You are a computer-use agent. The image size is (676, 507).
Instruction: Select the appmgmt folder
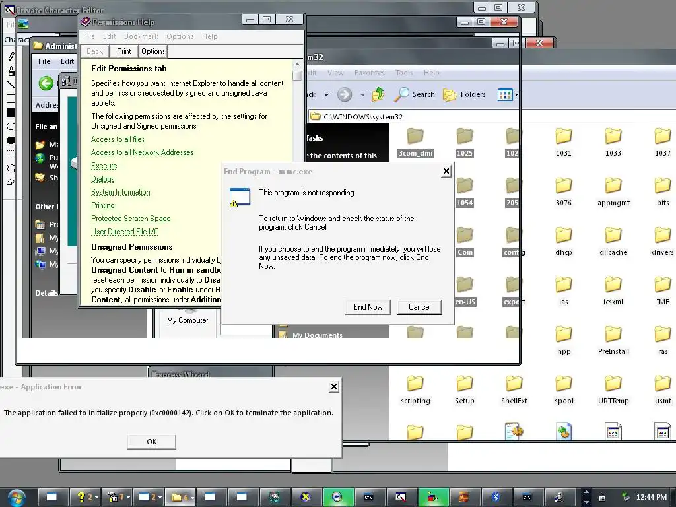(613, 192)
